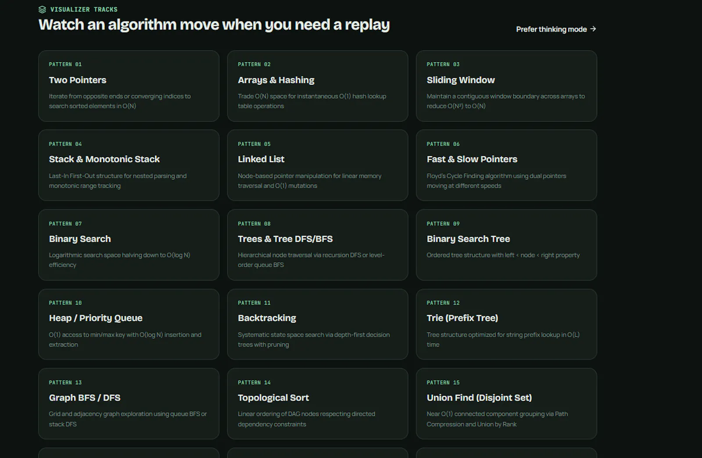
Task: Click the 'Near O(1) connected component' description
Action: click(x=498, y=419)
